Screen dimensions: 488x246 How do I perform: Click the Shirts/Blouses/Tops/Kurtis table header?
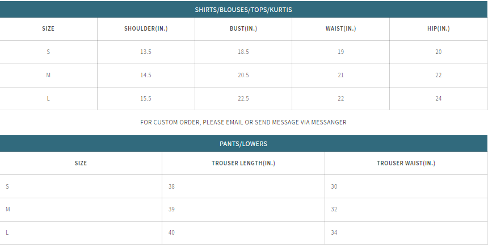pyautogui.click(x=243, y=10)
